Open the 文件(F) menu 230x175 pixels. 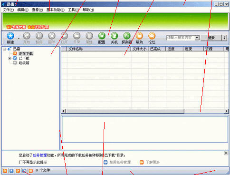click(x=9, y=10)
